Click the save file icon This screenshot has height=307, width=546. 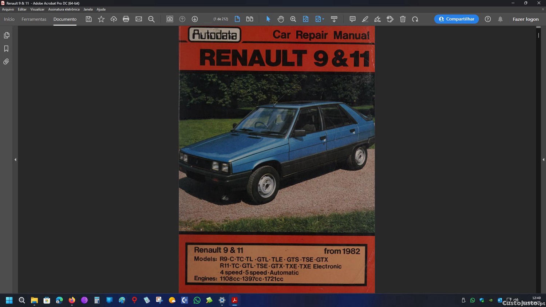click(x=88, y=19)
